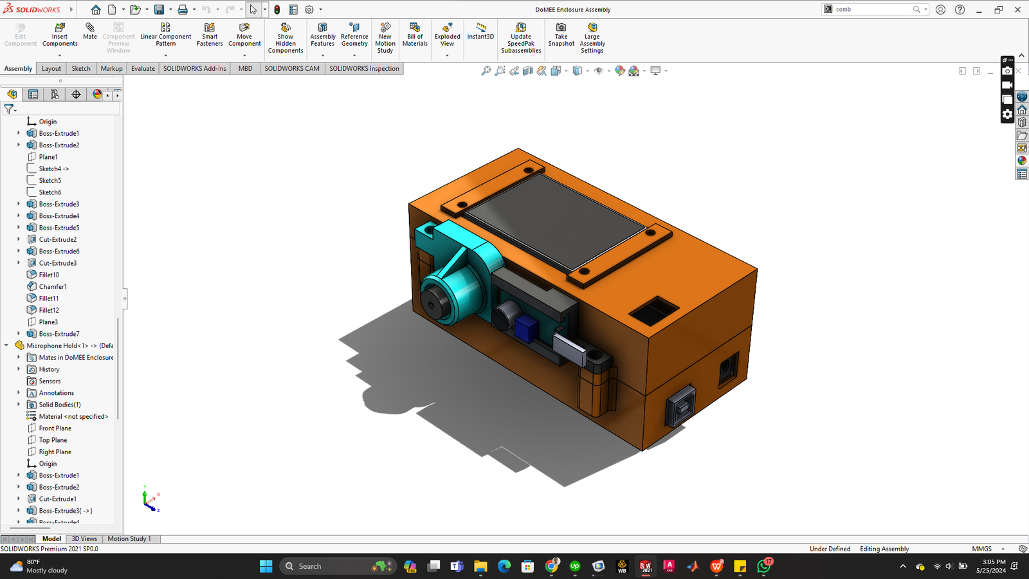Open the Appearances task pane tab
The height and width of the screenshot is (579, 1029).
(1022, 161)
